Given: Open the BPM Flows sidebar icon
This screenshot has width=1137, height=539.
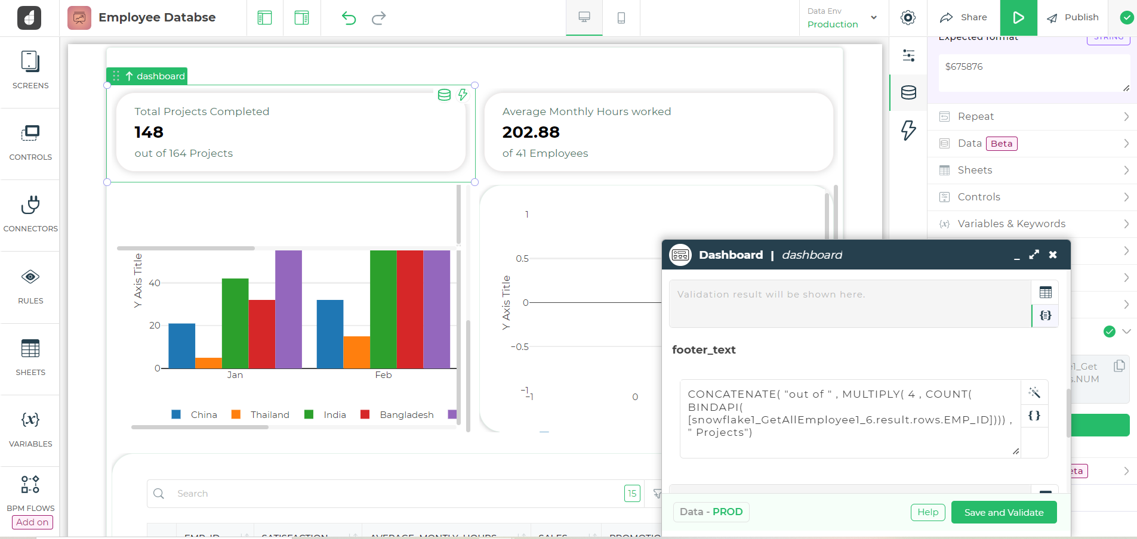Looking at the screenshot, I should coord(30,485).
